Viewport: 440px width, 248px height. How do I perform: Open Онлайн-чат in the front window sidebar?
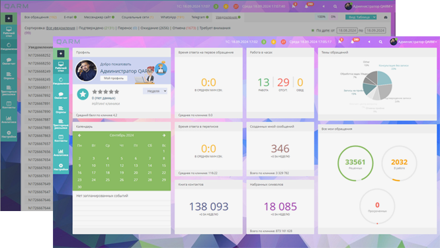(61, 96)
